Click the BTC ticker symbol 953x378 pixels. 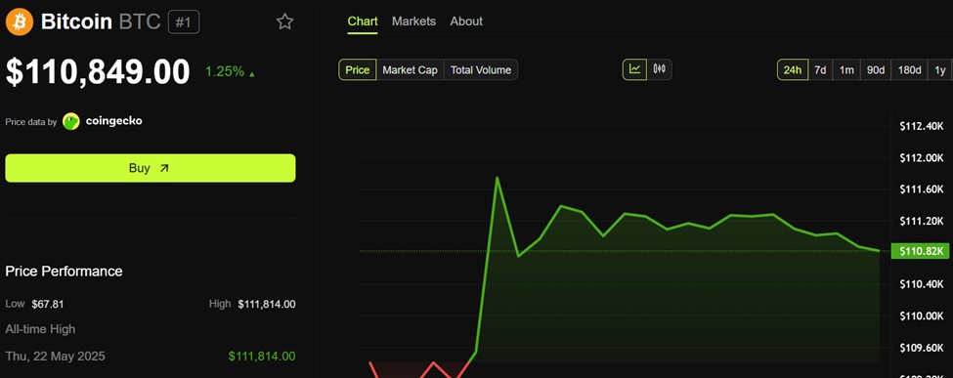click(139, 21)
